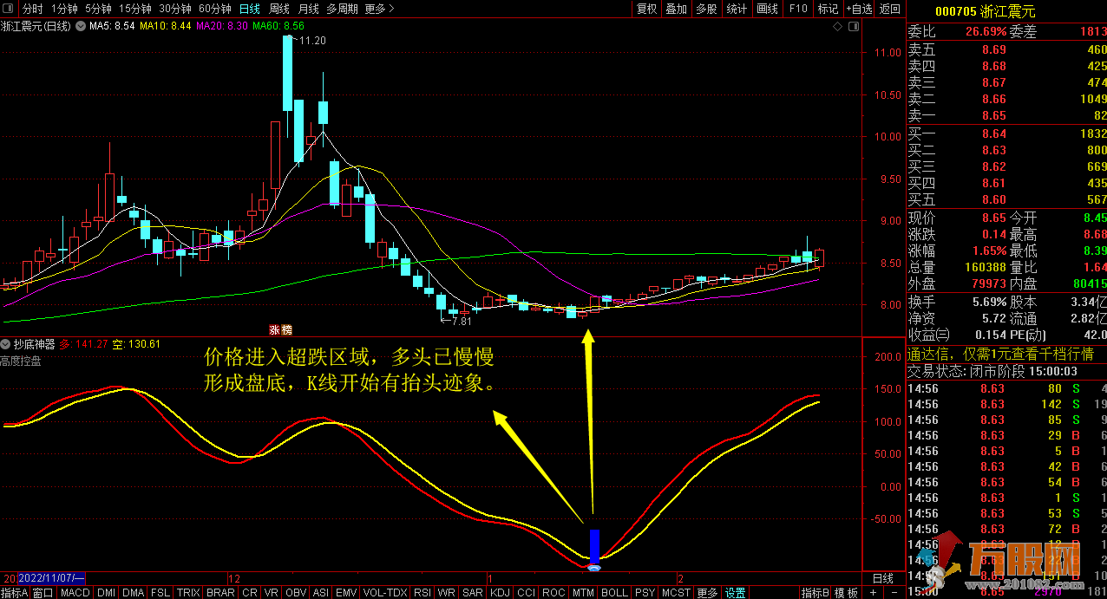Image resolution: width=1107 pixels, height=599 pixels.
Task: Click the 标记 mark button
Action: coord(828,9)
